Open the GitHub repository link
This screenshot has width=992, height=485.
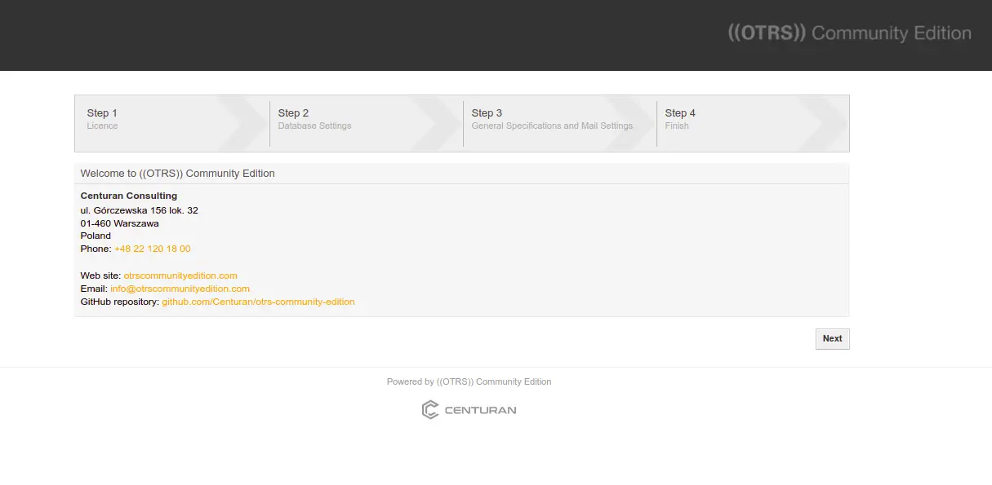tap(258, 302)
